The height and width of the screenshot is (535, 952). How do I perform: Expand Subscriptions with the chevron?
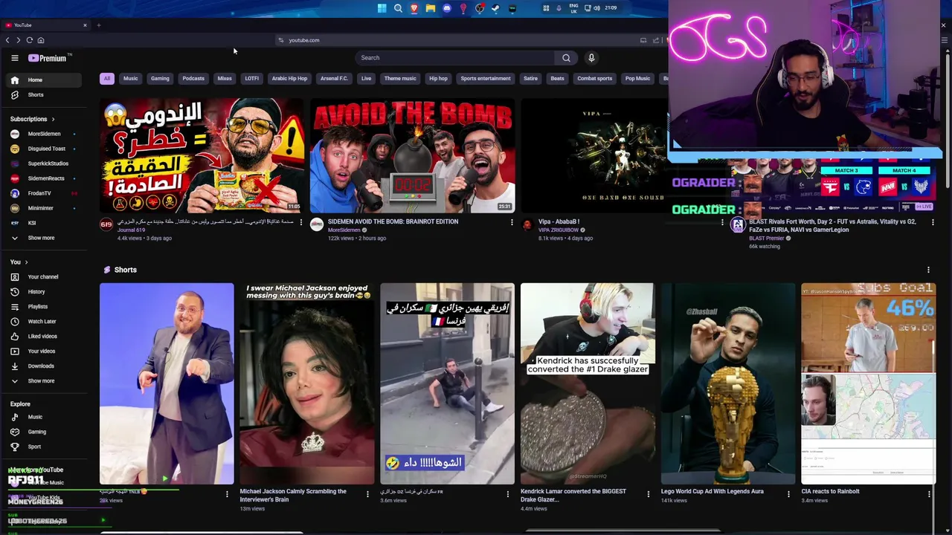pyautogui.click(x=53, y=119)
